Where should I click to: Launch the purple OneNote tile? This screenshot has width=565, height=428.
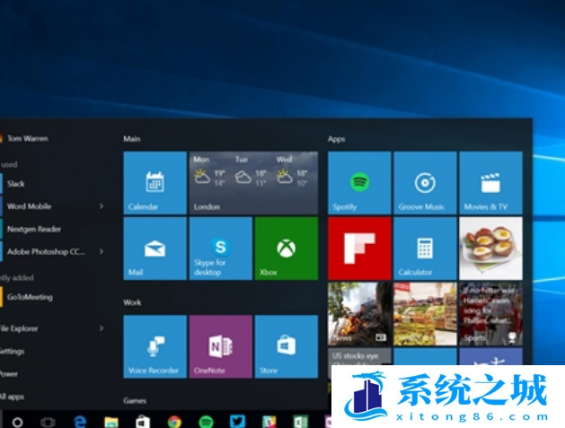(x=221, y=346)
